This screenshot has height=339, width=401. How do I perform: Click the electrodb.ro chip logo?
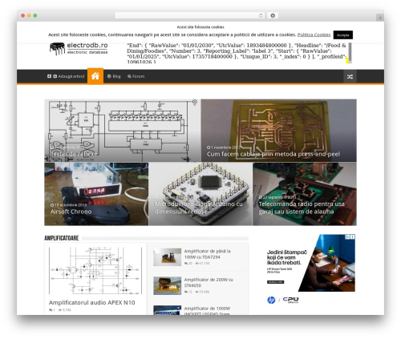pyautogui.click(x=57, y=49)
